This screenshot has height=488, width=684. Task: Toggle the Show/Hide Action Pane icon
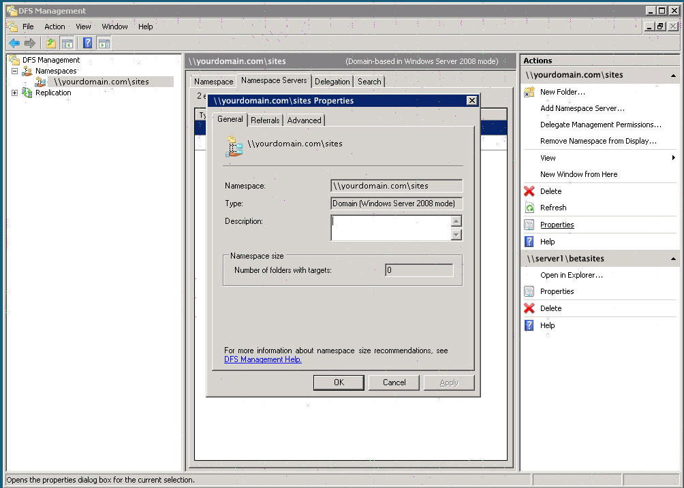click(x=104, y=43)
